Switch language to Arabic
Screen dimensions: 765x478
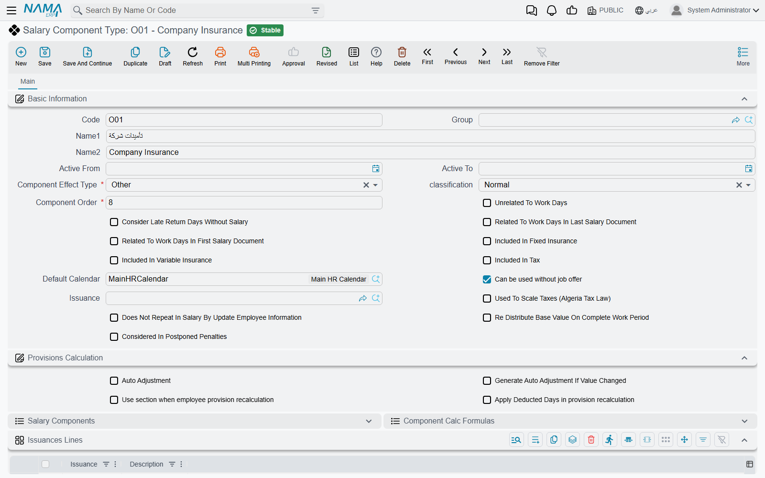tap(646, 10)
